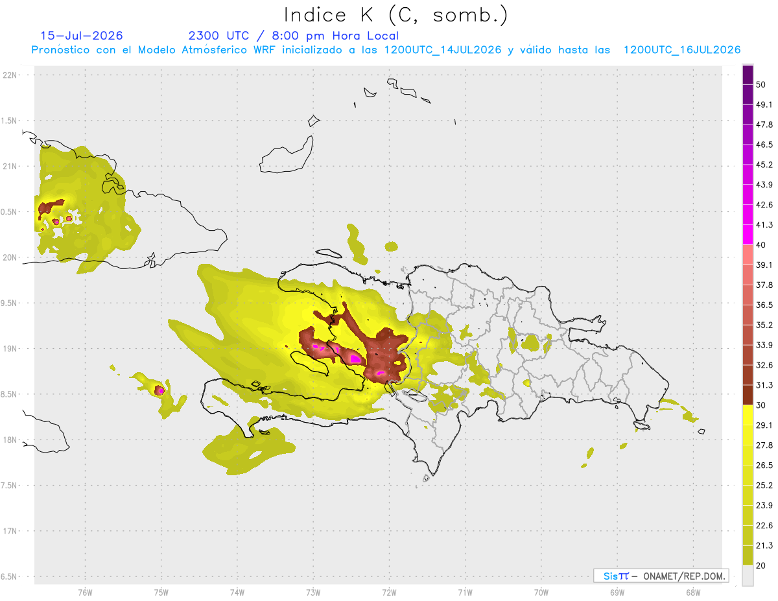Click longitude axis label '72W'
Image resolution: width=778 pixels, height=601 pixels.
(x=389, y=592)
